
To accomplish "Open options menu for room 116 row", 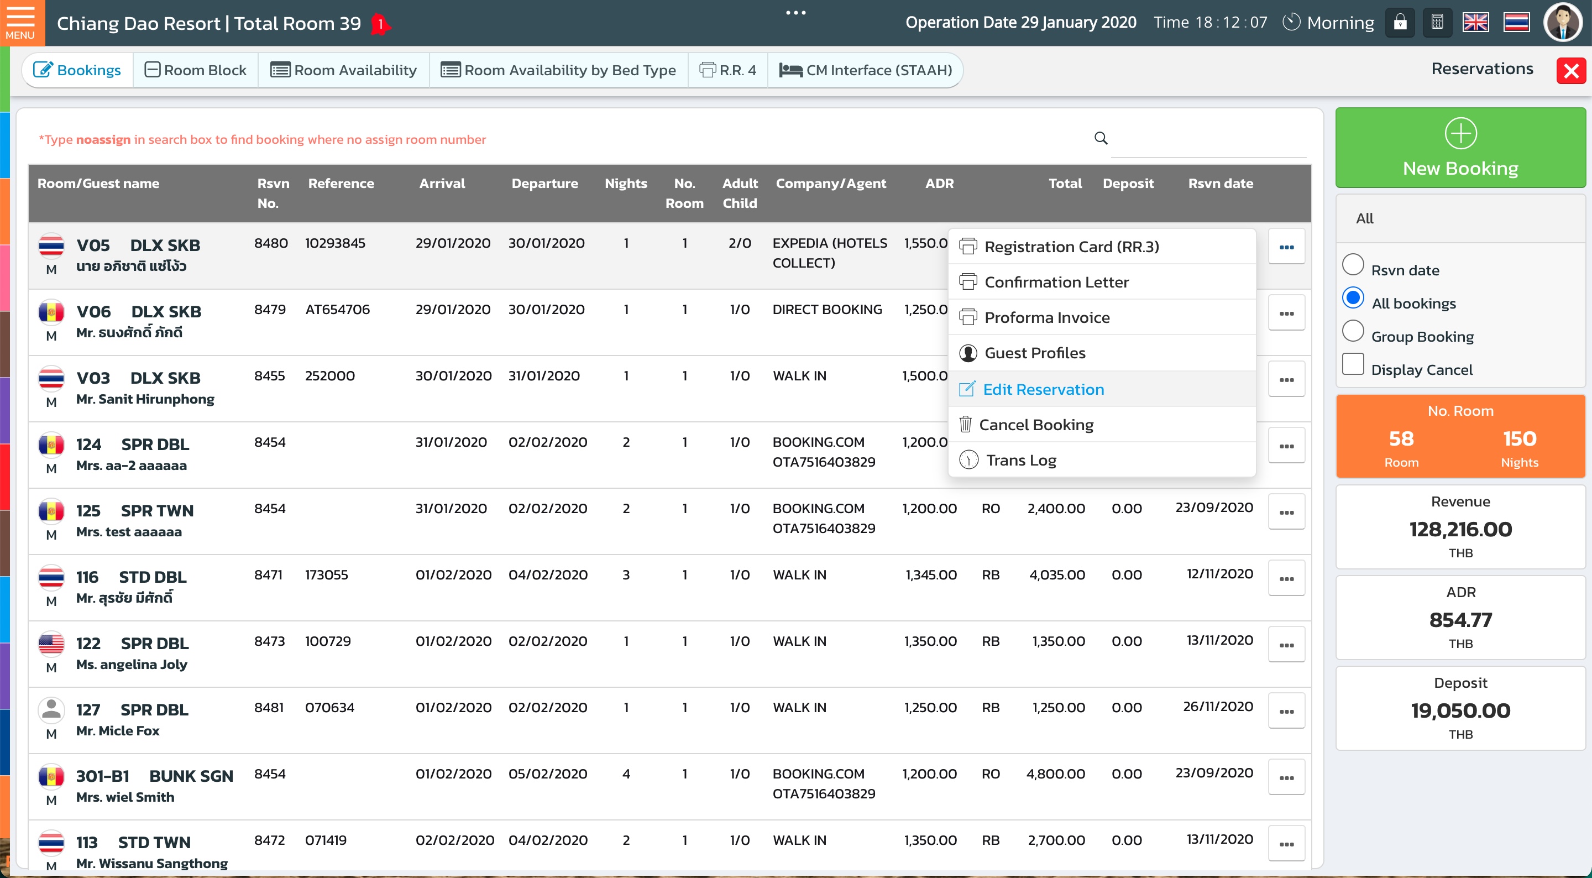I will (x=1286, y=579).
